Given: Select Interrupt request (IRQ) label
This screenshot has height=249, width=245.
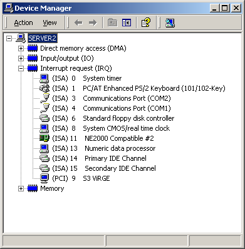Looking at the screenshot, I should (x=76, y=68).
